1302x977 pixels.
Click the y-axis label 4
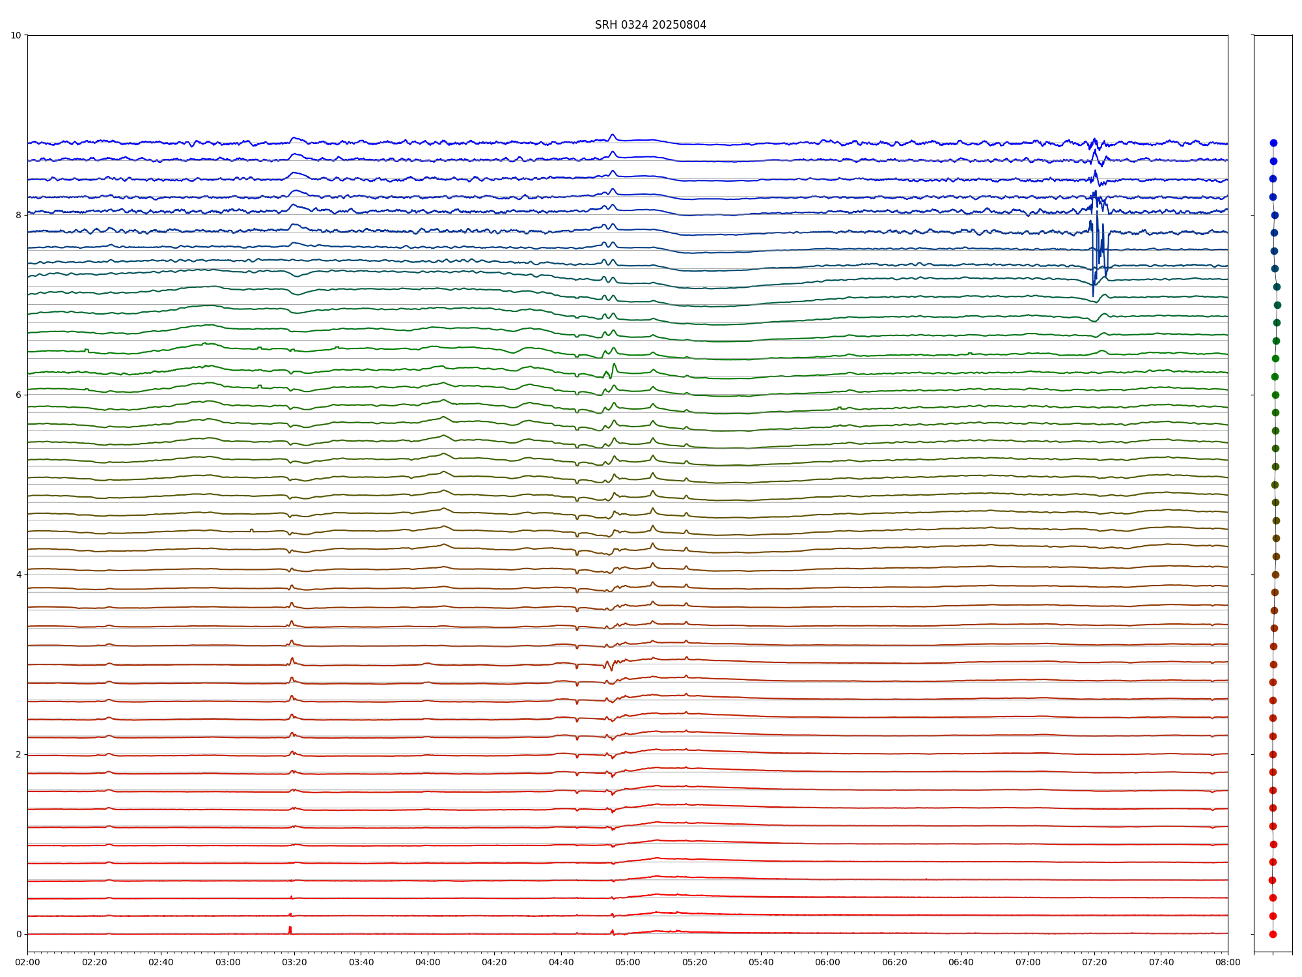point(18,574)
